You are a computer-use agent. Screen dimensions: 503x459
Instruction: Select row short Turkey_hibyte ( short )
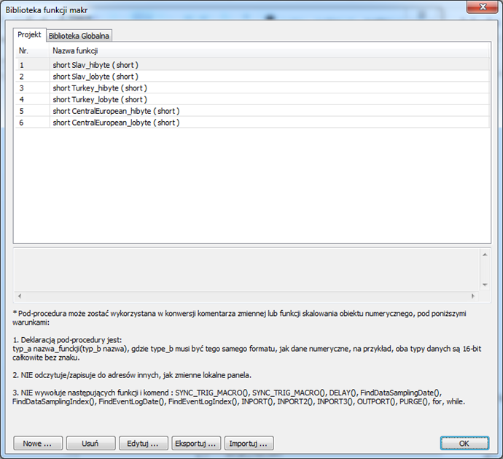point(252,88)
